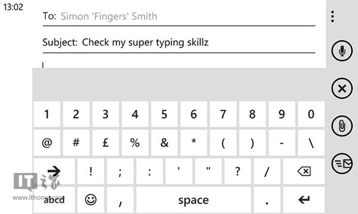Tap the @ symbol key
358x214 pixels.
pos(47,143)
